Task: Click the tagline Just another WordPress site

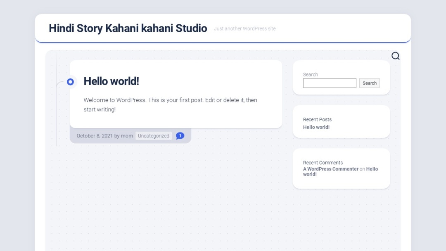Action: click(244, 28)
